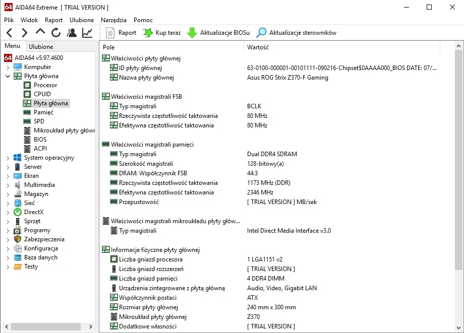
Task: Expand the Serwer node
Action: [x=8, y=167]
